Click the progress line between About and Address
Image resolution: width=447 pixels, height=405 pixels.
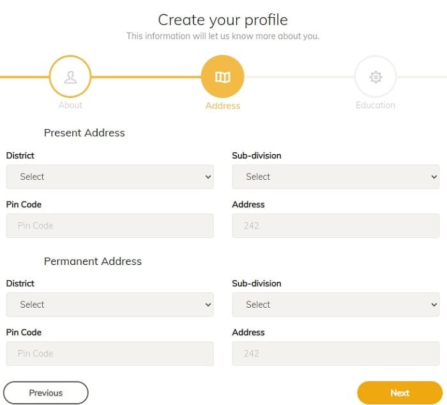pyautogui.click(x=146, y=77)
